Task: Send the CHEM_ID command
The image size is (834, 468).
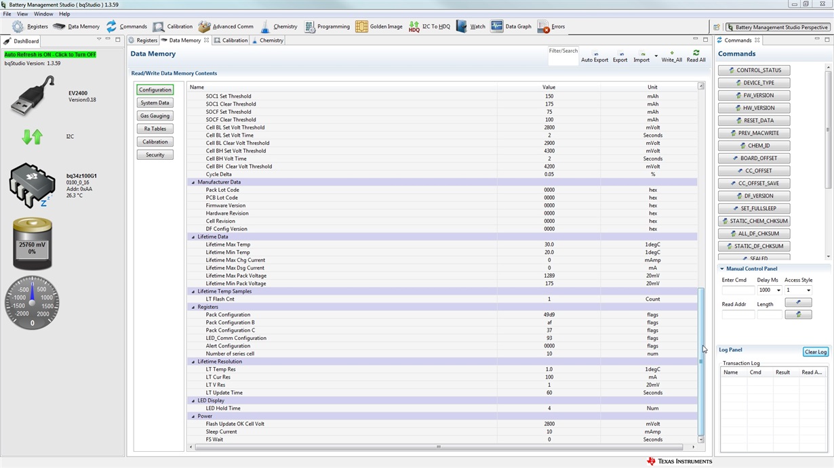Action: (754, 146)
